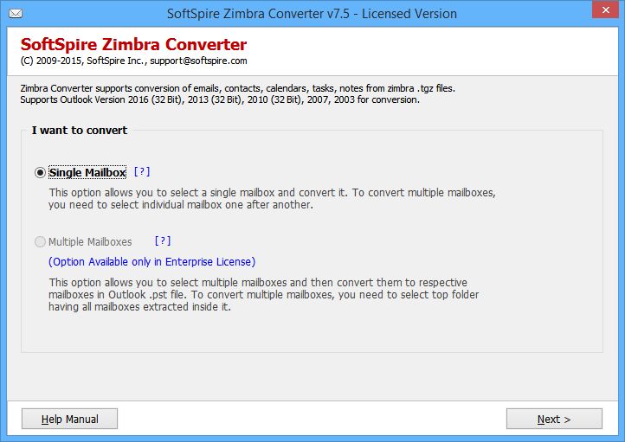This screenshot has width=625, height=442.
Task: Proceed with the Next > button
Action: [554, 419]
